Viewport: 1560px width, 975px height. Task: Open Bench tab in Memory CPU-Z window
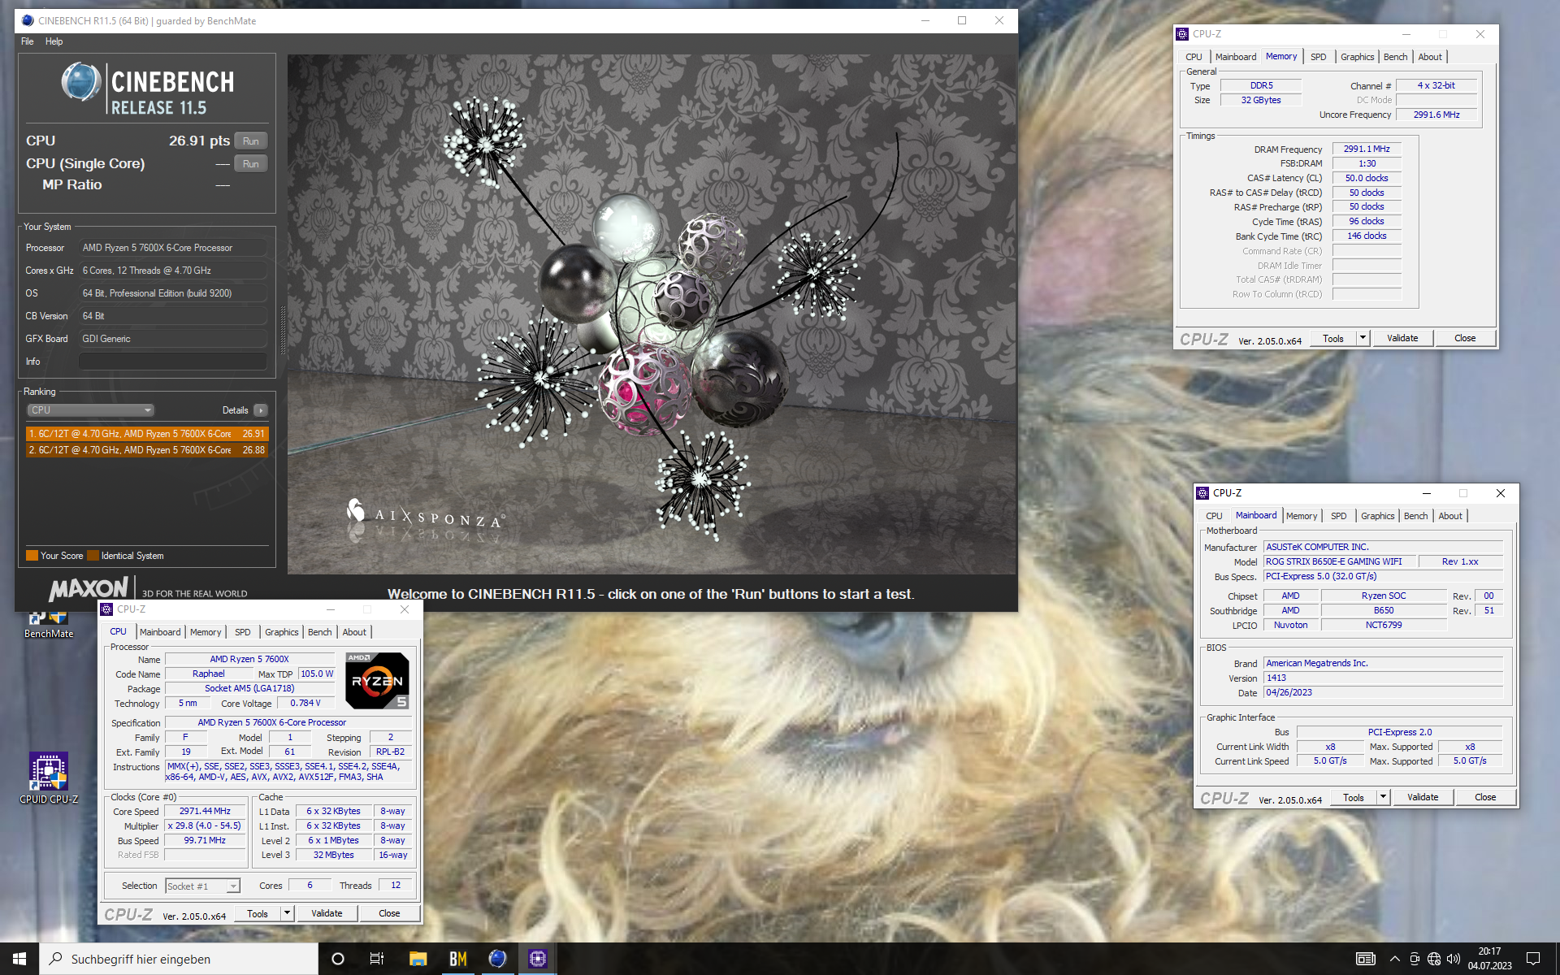[1396, 57]
